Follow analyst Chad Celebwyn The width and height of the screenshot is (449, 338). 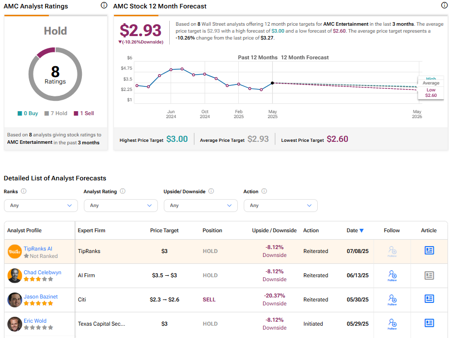tap(392, 276)
